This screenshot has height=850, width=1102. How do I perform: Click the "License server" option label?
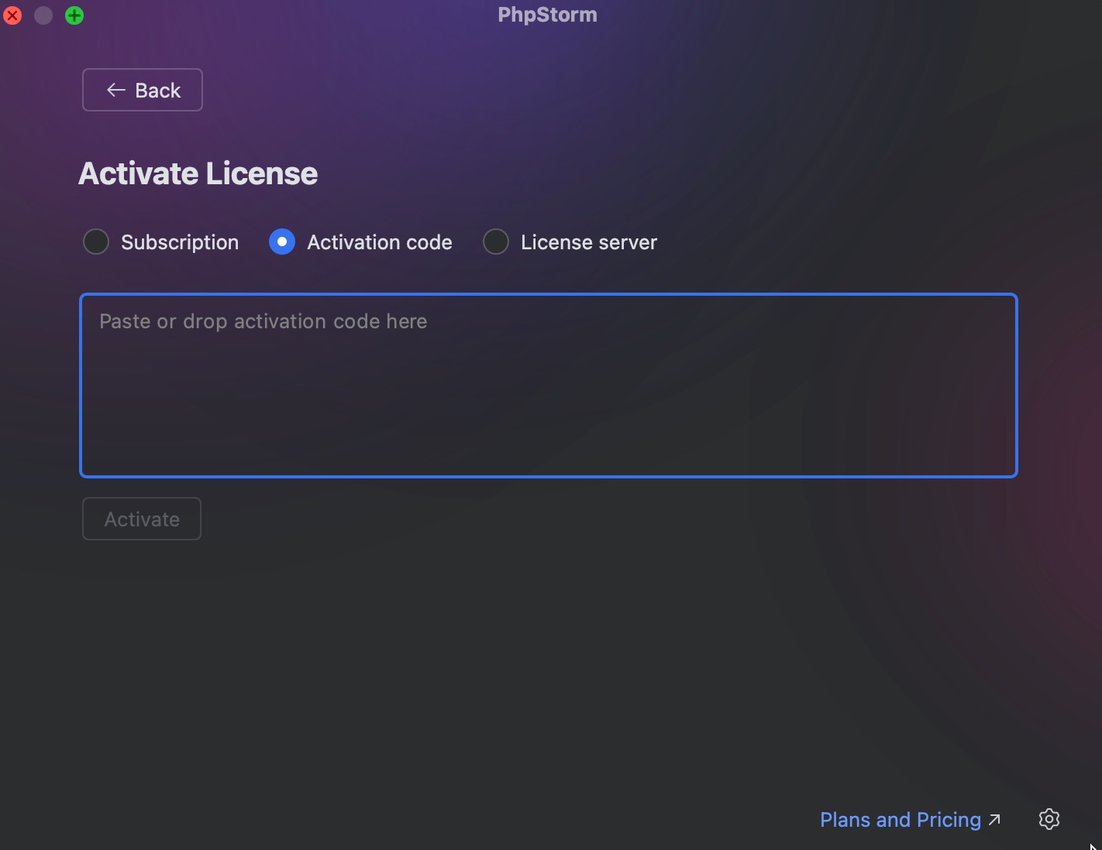click(x=589, y=242)
